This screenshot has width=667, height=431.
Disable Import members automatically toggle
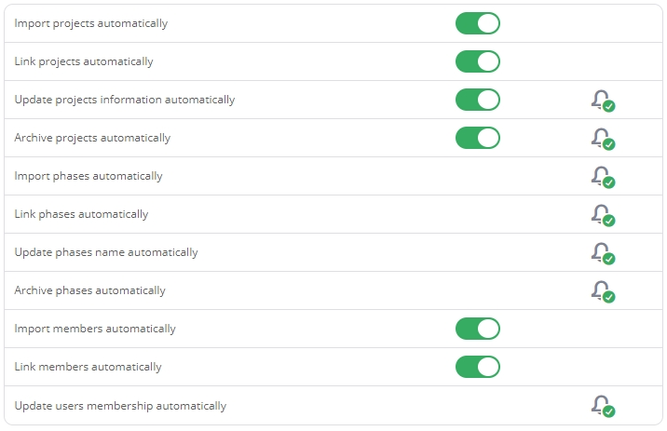[478, 329]
